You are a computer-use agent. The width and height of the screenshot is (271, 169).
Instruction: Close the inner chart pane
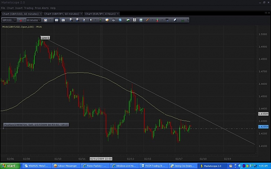tap(269, 13)
